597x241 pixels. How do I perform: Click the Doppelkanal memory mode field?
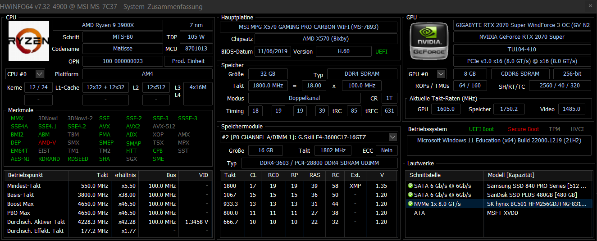click(x=305, y=98)
